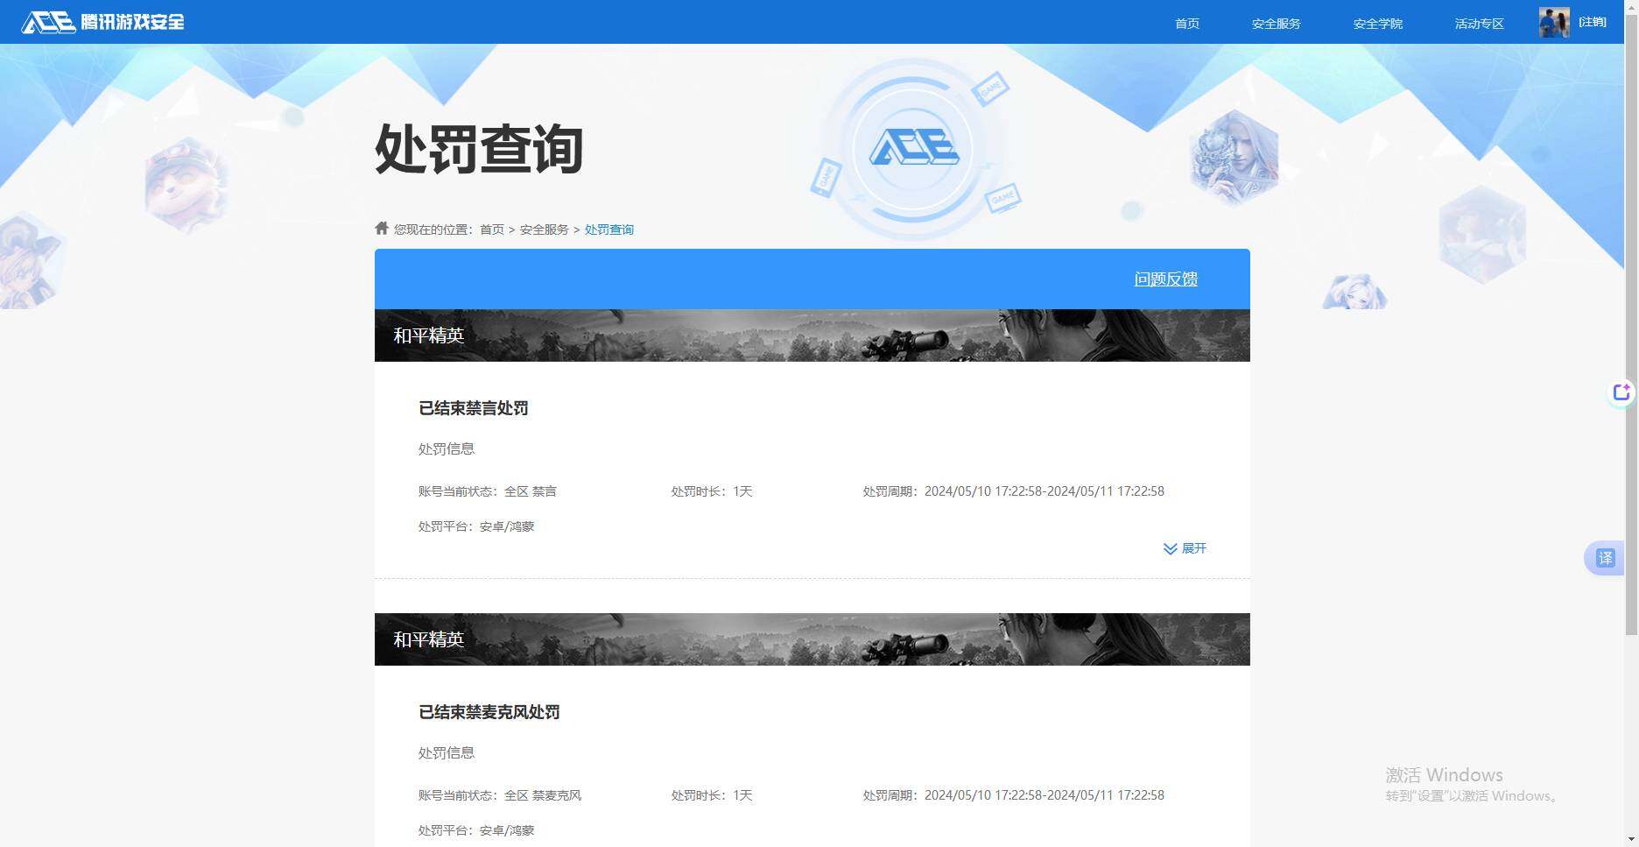Open 首页 in the top navigation
This screenshot has height=847, width=1639.
pyautogui.click(x=1186, y=24)
